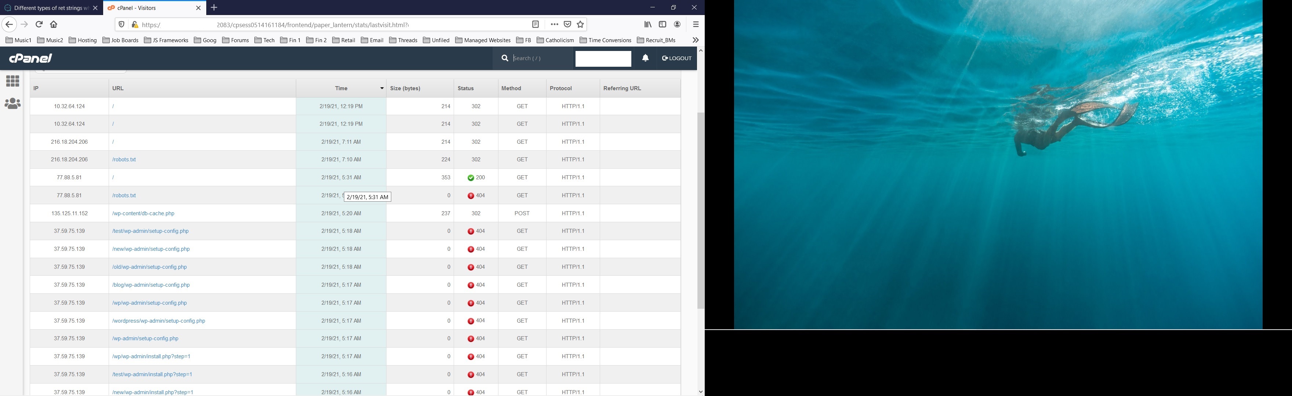
Task: Click the scrollbar down arrow
Action: (x=701, y=392)
